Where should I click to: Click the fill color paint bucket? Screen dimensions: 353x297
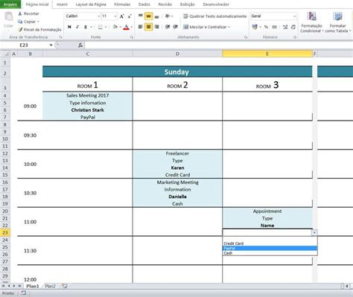[x=115, y=27]
